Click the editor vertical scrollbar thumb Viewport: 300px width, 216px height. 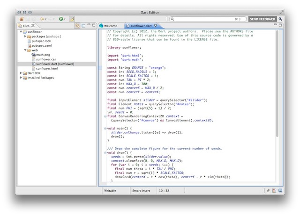(277, 83)
